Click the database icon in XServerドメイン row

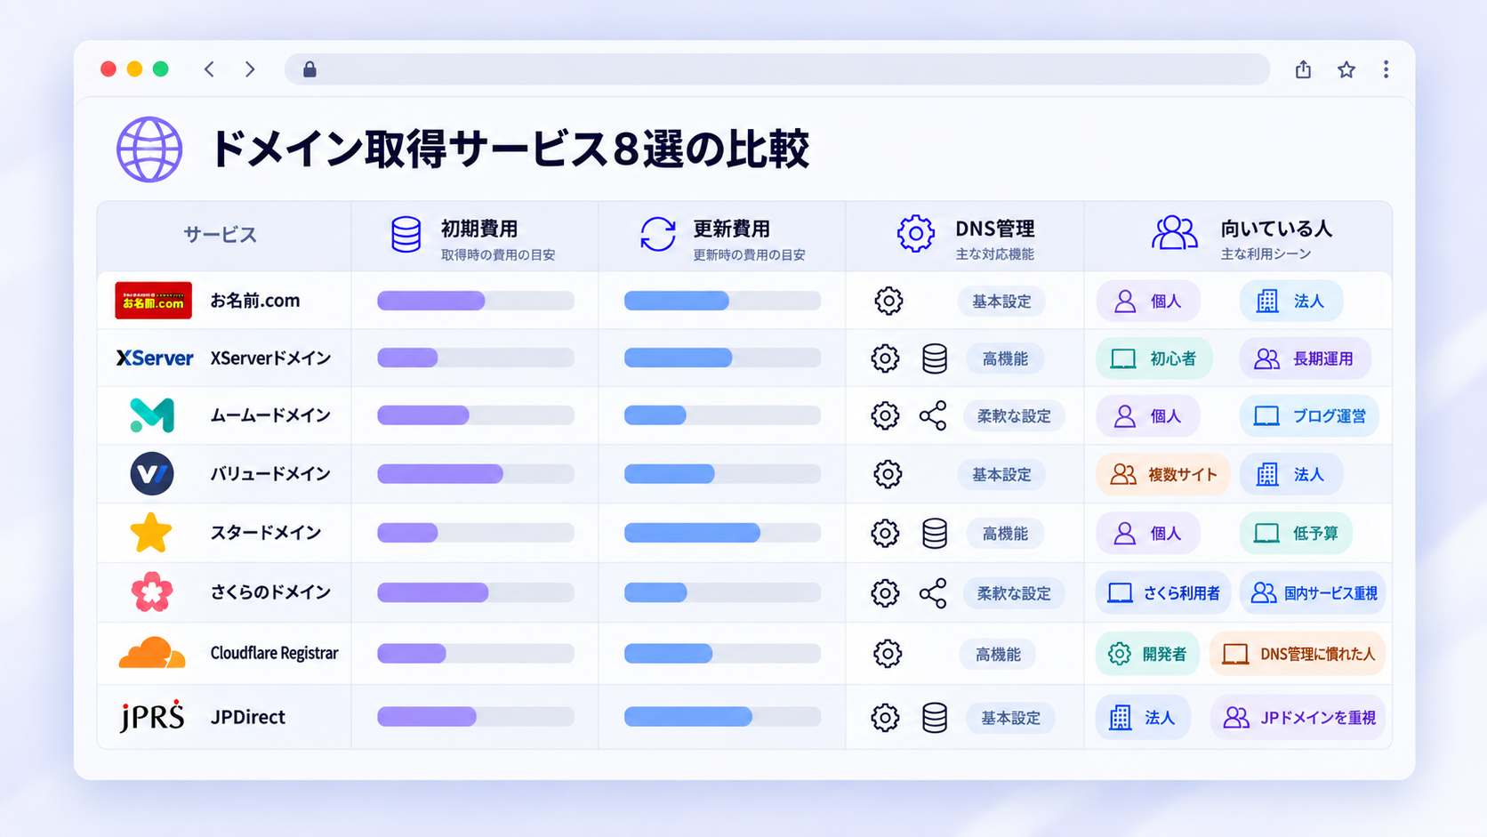[x=935, y=358]
